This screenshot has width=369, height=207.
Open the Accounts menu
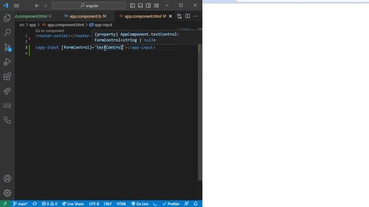pyautogui.click(x=7, y=178)
